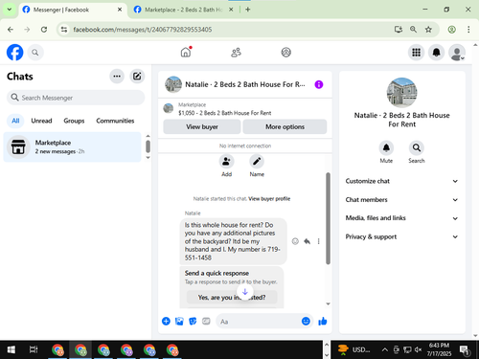Mute conversation bell in right panel
The height and width of the screenshot is (359, 479).
tap(386, 147)
